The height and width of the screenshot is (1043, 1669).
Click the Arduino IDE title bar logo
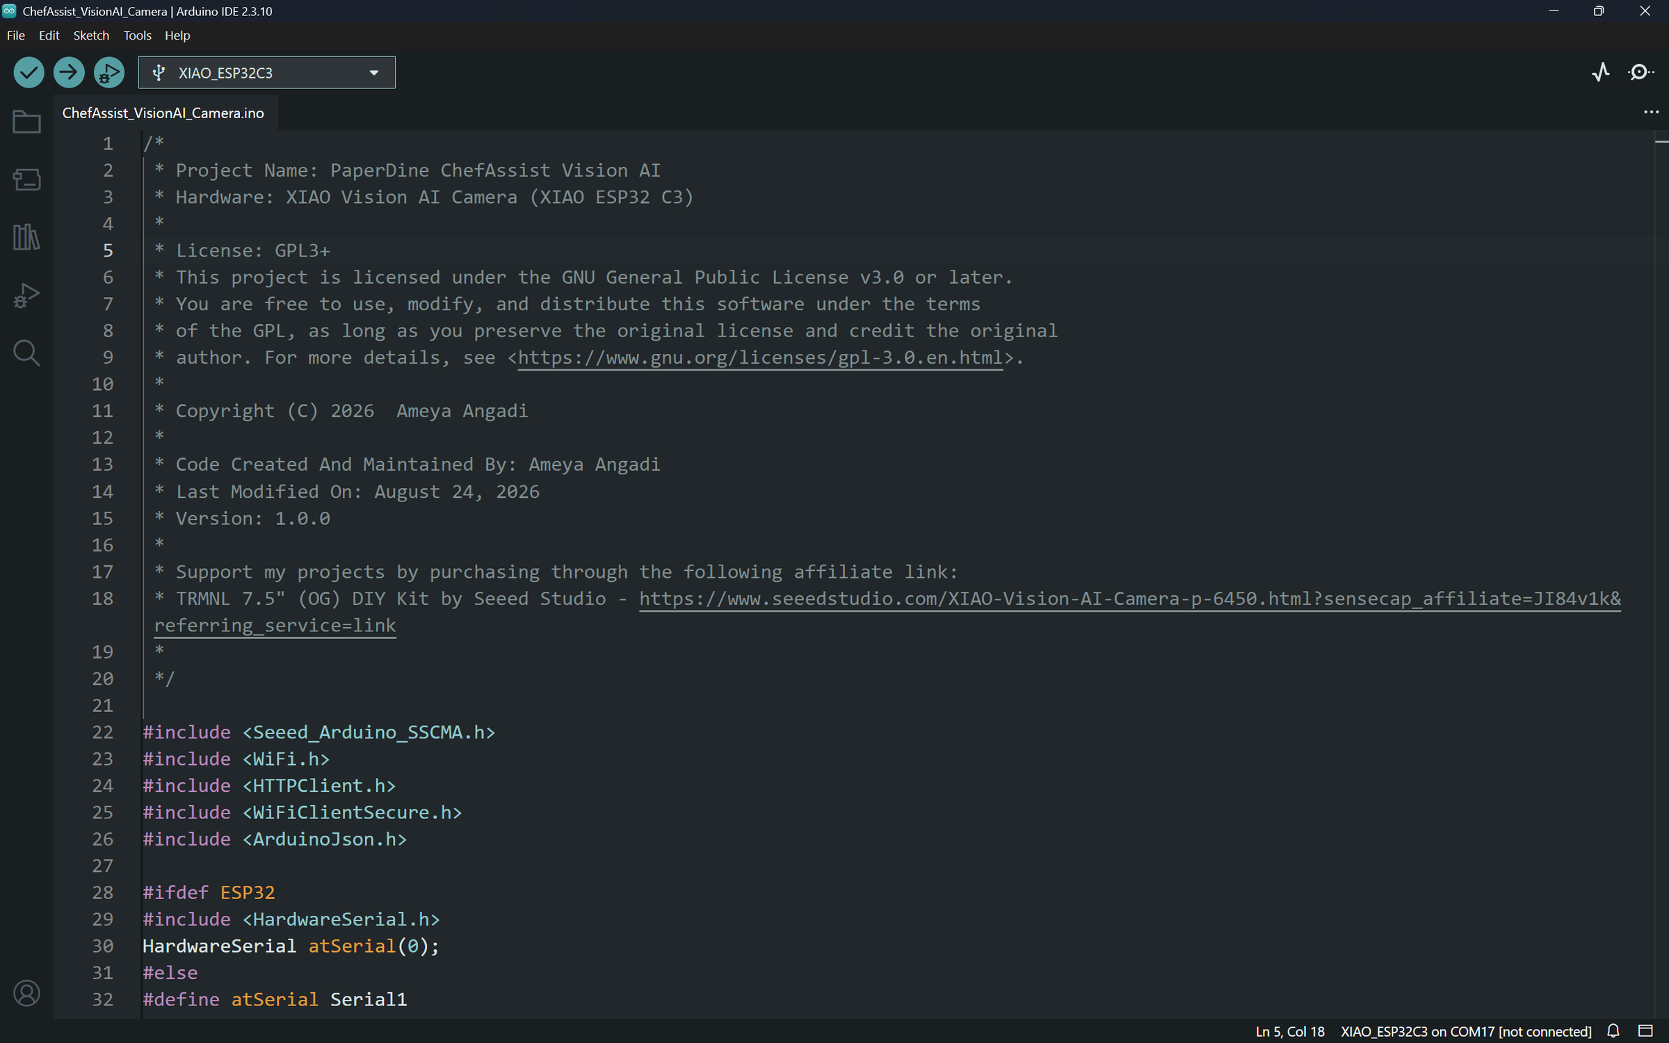[10, 11]
